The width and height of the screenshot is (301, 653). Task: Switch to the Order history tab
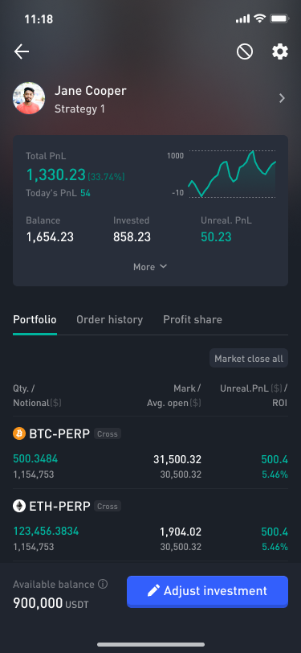click(109, 319)
